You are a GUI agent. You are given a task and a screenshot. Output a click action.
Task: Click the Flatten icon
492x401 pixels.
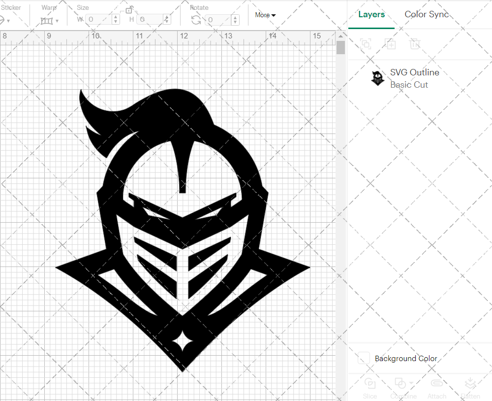coord(470,387)
